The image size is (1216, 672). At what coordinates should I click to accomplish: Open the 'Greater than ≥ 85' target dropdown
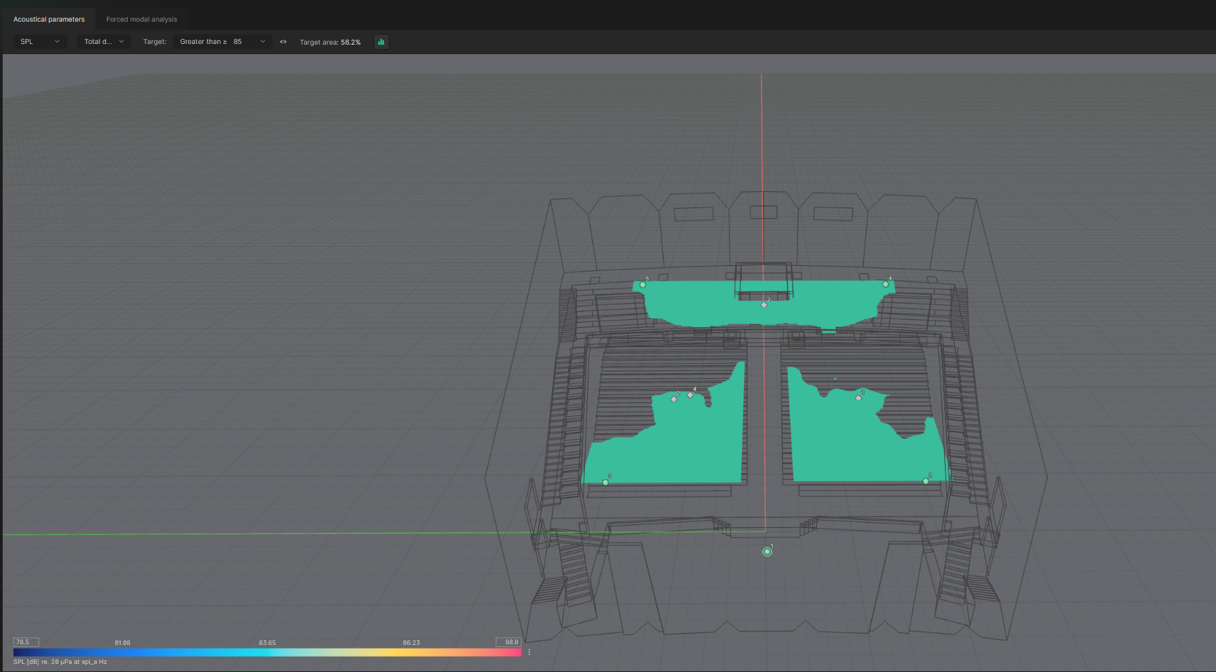pos(222,42)
